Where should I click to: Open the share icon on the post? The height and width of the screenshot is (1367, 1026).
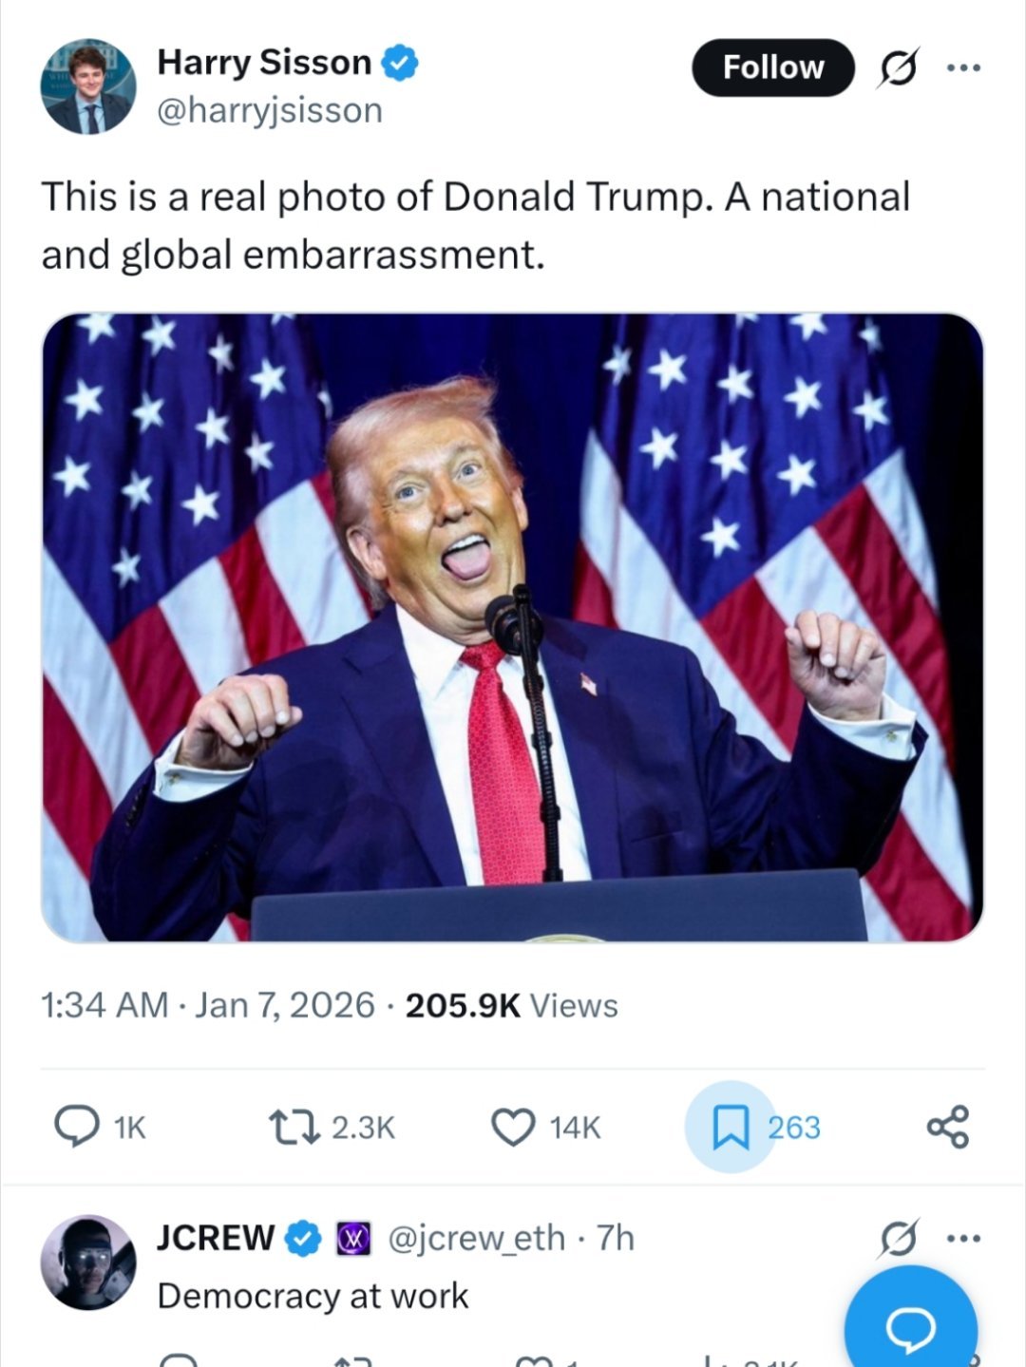pyautogui.click(x=947, y=1127)
